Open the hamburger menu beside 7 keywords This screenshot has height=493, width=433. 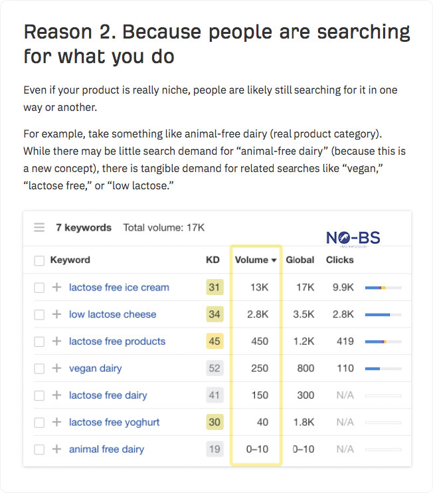click(x=39, y=227)
